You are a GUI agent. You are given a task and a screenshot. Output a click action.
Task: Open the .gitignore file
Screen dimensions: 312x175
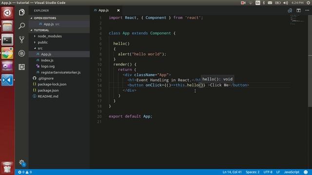(x=45, y=78)
